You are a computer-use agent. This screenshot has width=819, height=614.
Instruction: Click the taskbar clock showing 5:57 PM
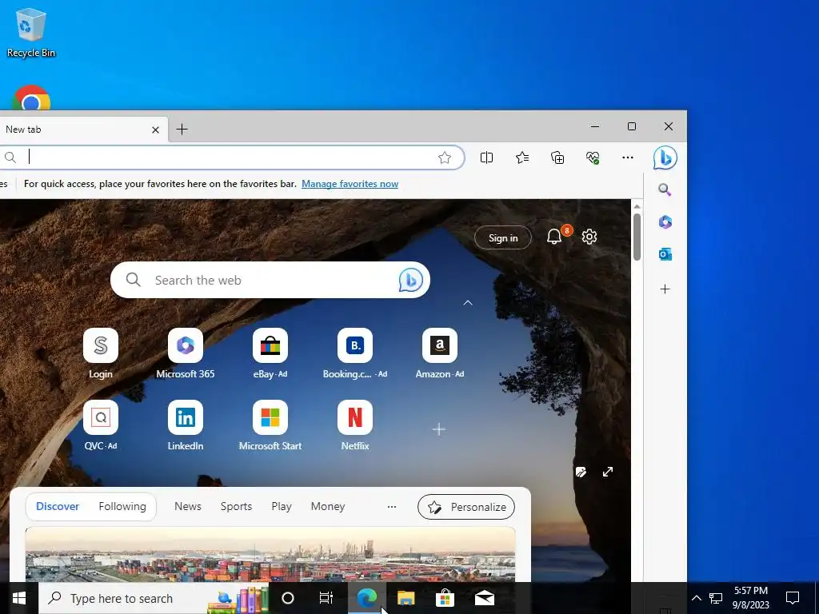pos(750,598)
